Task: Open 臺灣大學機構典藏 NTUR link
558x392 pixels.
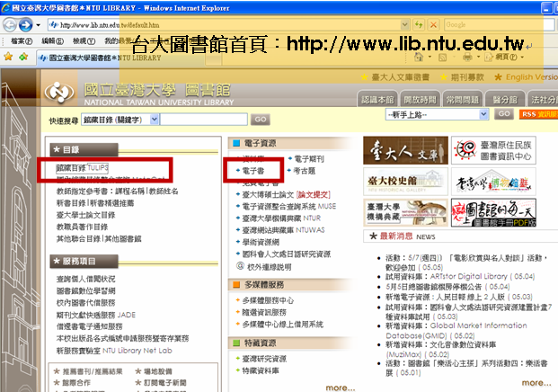Action: coord(281,218)
